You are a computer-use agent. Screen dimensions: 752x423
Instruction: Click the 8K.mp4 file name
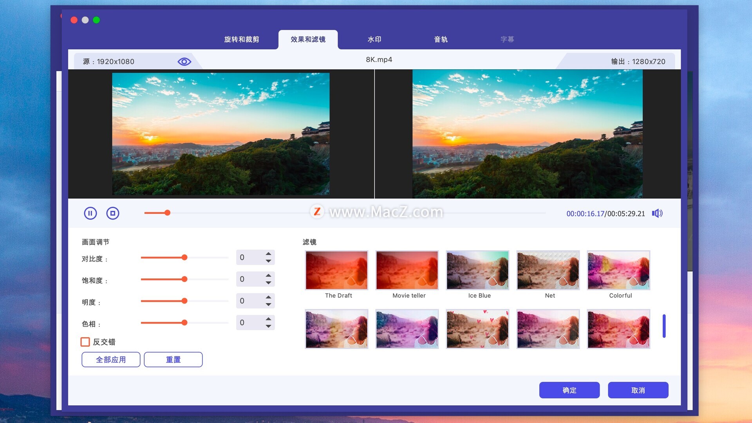point(379,60)
